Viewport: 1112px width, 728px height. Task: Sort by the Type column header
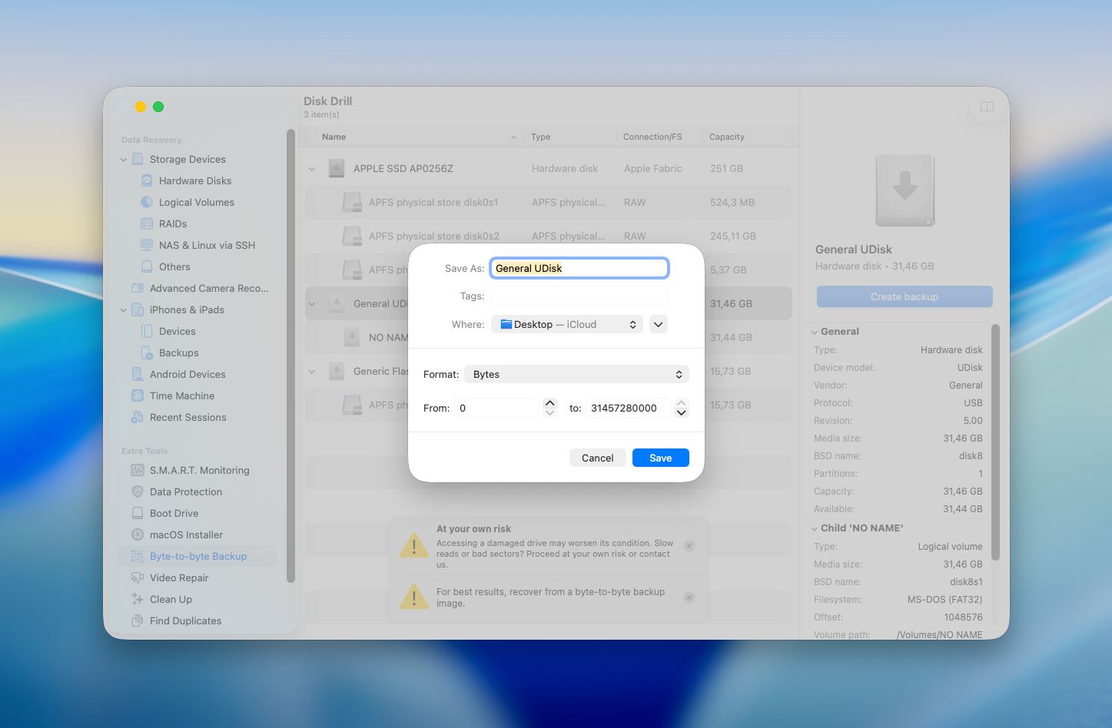pyautogui.click(x=570, y=137)
